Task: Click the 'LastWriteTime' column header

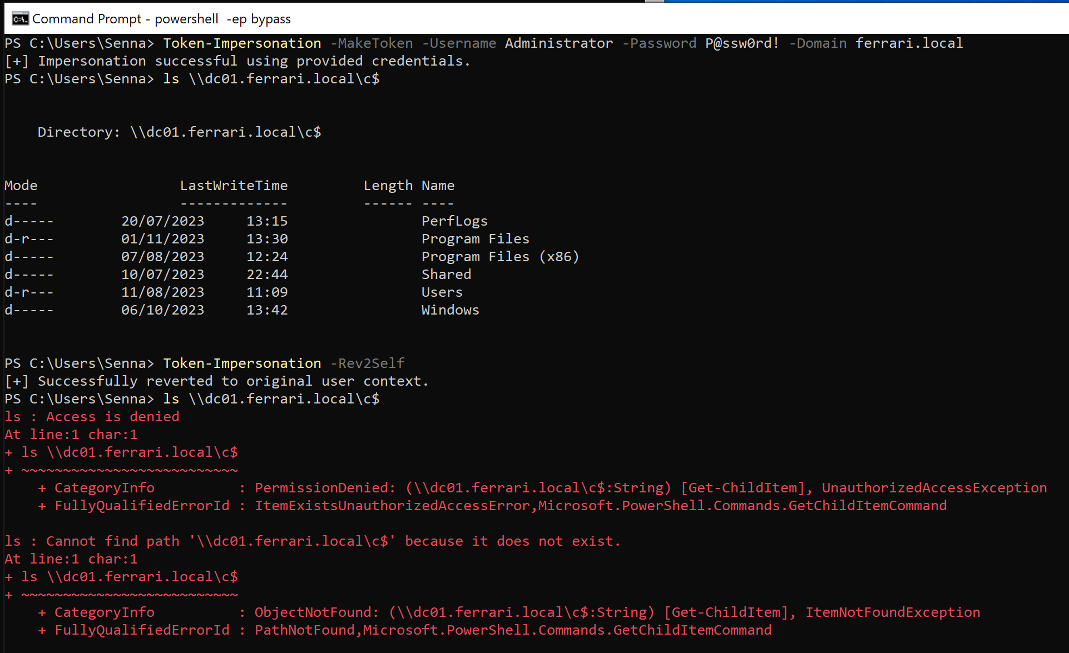Action: coord(234,186)
